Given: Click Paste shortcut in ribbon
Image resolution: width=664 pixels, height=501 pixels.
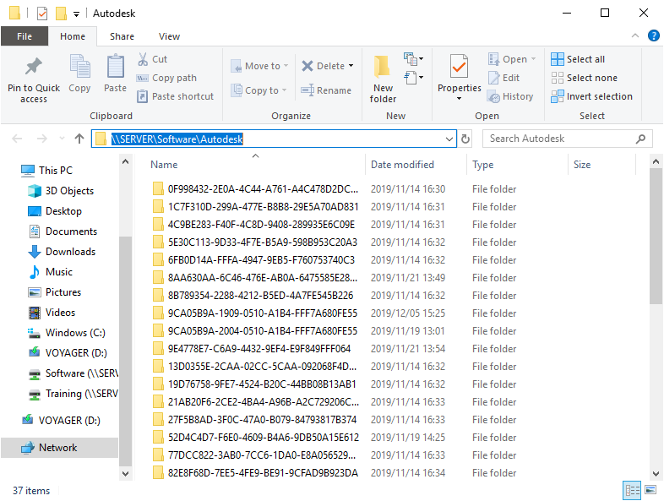Looking at the screenshot, I should coord(176,96).
